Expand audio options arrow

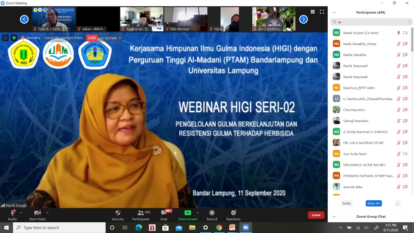21,213
